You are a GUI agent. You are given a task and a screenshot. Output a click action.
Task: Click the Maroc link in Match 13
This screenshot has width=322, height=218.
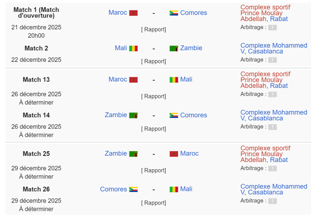(118, 79)
